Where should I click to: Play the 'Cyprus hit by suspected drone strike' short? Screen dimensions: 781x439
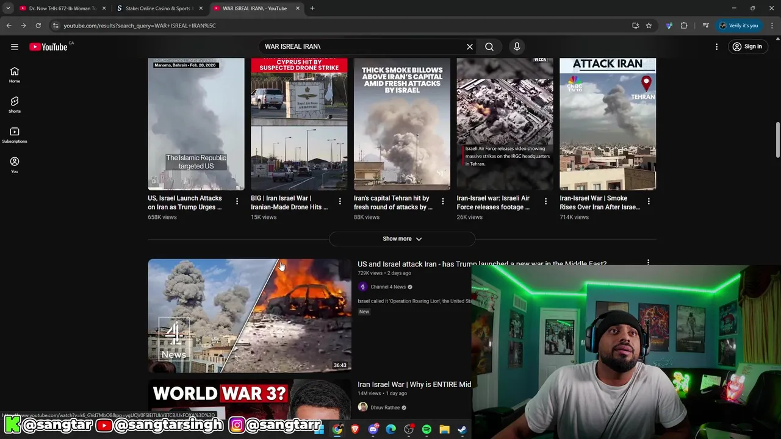299,124
